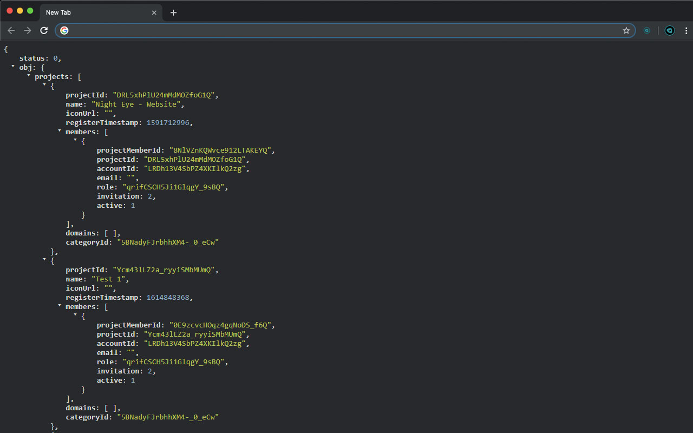Collapse the members array of Test 1
Screen dimensions: 693x433
[x=60, y=306]
